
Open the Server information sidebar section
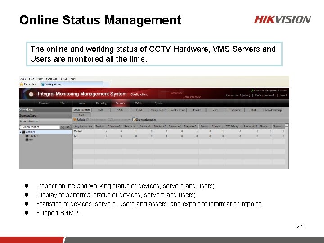point(45,121)
